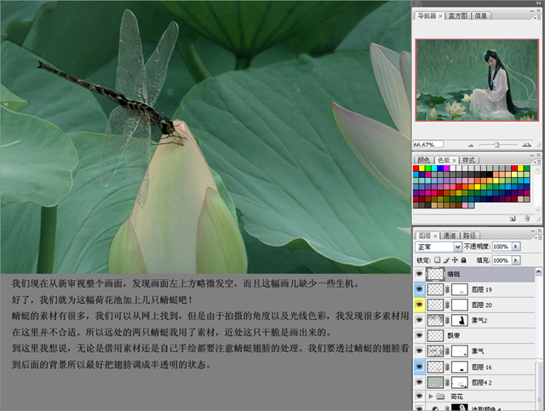Switch to 信息 tab

(x=481, y=15)
